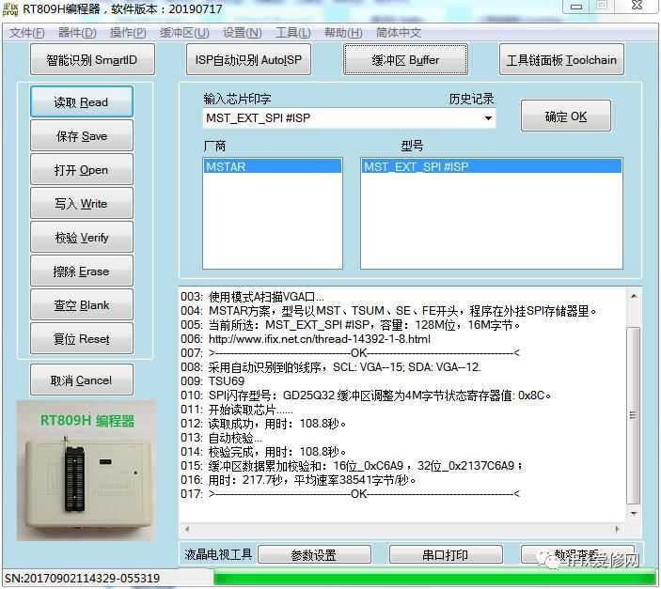Open the SmartID (智能识别) detection
The height and width of the screenshot is (589, 661).
103,60
